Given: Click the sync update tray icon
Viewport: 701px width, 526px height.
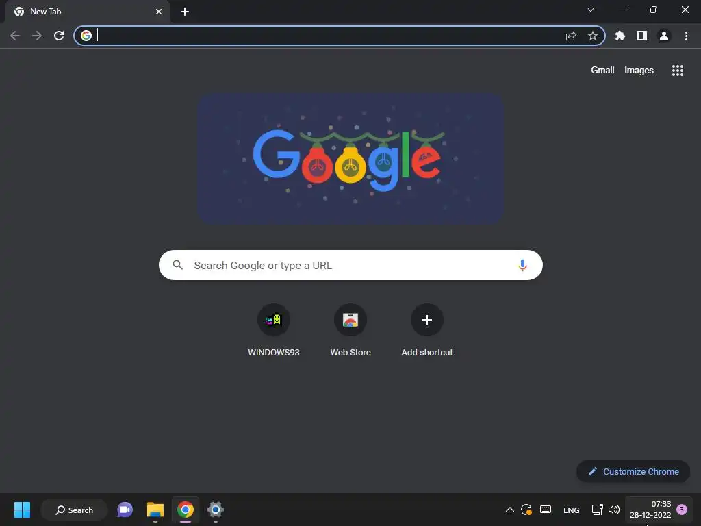Looking at the screenshot, I should (526, 510).
